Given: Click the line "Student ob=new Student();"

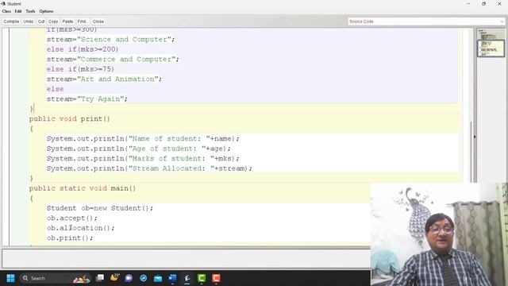Looking at the screenshot, I should 100,208.
